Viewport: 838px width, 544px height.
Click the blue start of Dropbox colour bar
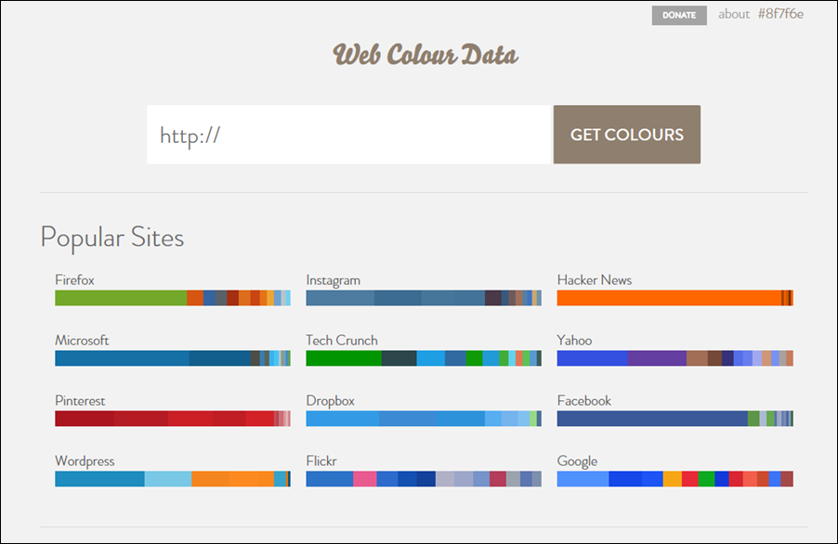click(x=343, y=419)
